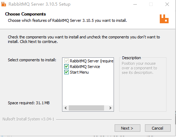Close the setup window with the X
Image resolution: width=176 pixels, height=137 pixels.
point(167,4)
